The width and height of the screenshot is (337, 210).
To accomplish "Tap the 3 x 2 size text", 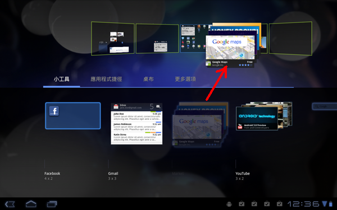I will point(239,178).
